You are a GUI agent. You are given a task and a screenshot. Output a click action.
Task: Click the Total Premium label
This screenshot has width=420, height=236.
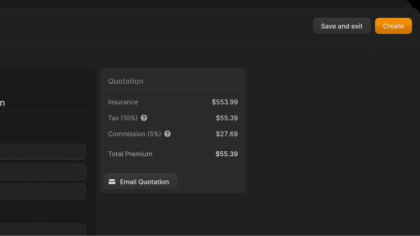pos(130,154)
